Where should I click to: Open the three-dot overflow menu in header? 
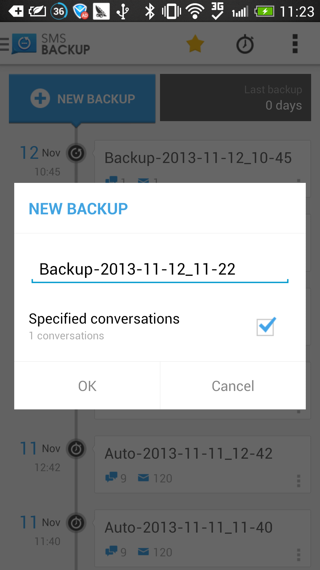(295, 44)
